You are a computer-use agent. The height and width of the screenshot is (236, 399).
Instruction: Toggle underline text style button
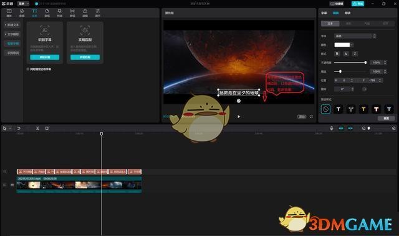pyautogui.click(x=346, y=54)
